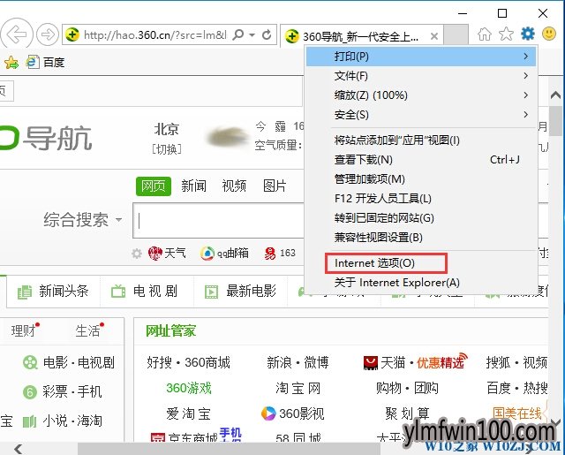Viewport: 565px width, 455px height.
Task: Click the search input box
Action: 218,221
